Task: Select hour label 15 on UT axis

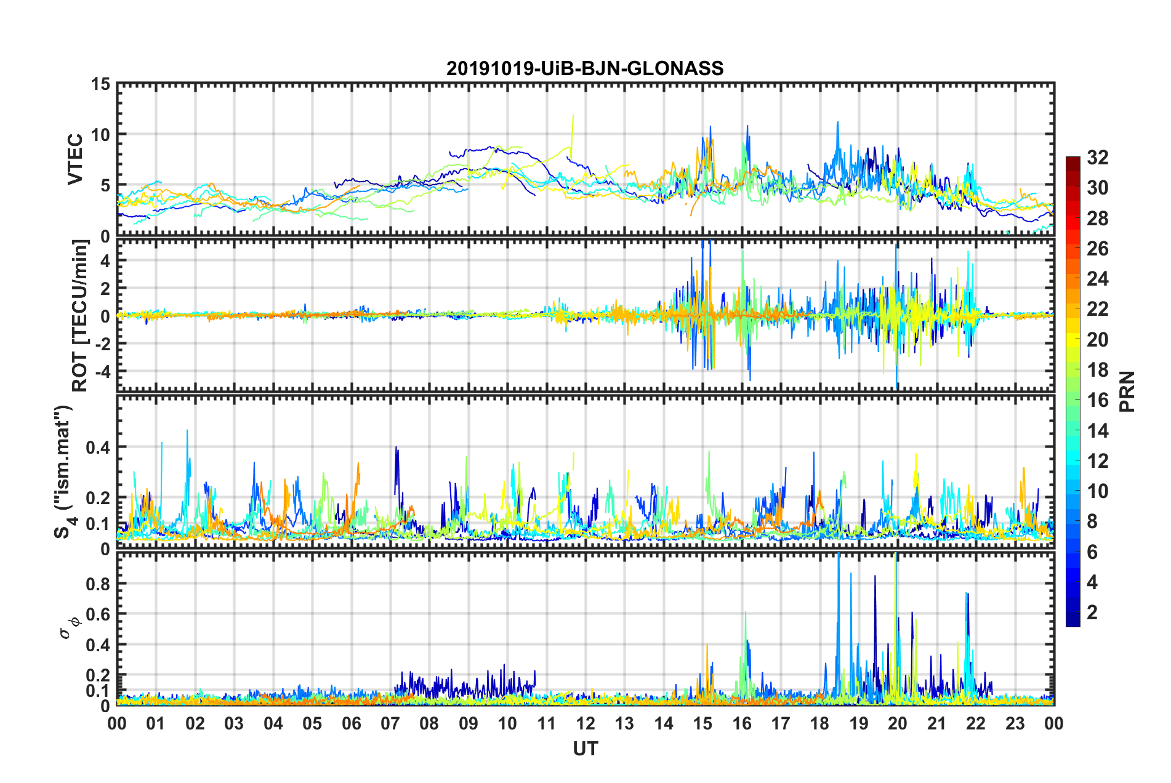Action: [702, 723]
